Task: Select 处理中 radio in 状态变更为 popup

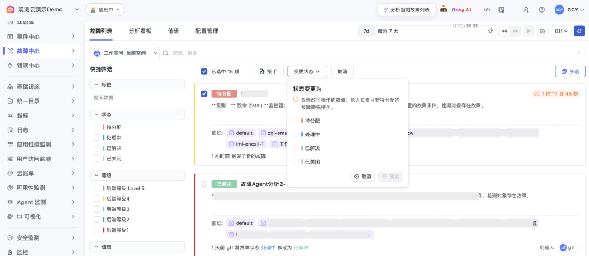Action: tap(296, 134)
